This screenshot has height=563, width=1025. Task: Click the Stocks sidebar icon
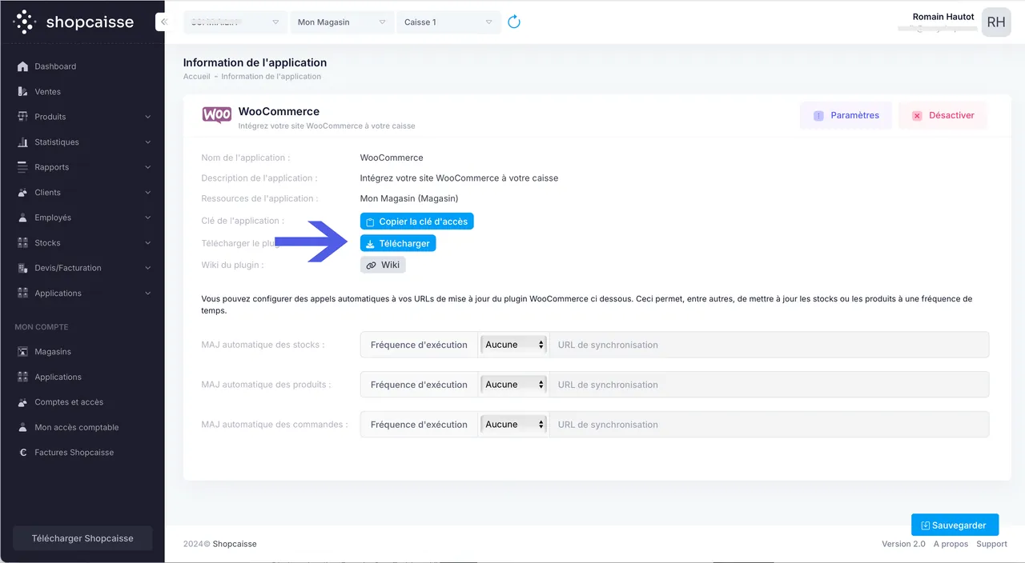point(22,242)
